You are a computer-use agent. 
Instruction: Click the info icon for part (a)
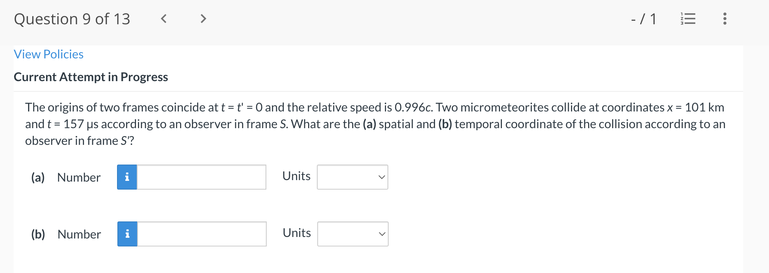pos(127,177)
